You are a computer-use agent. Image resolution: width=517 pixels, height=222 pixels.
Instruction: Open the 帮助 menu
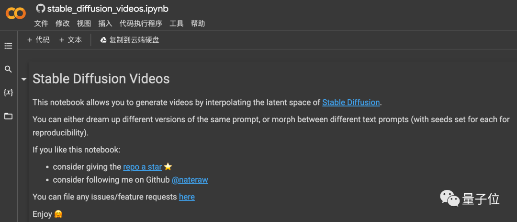pyautogui.click(x=198, y=23)
